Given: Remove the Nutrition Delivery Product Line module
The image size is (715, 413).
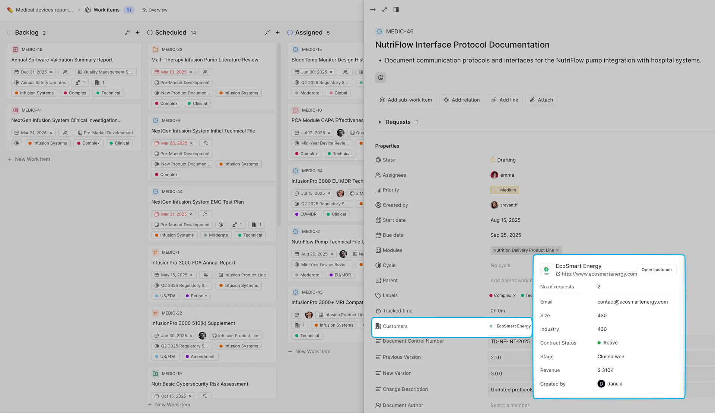Looking at the screenshot, I should [557, 250].
